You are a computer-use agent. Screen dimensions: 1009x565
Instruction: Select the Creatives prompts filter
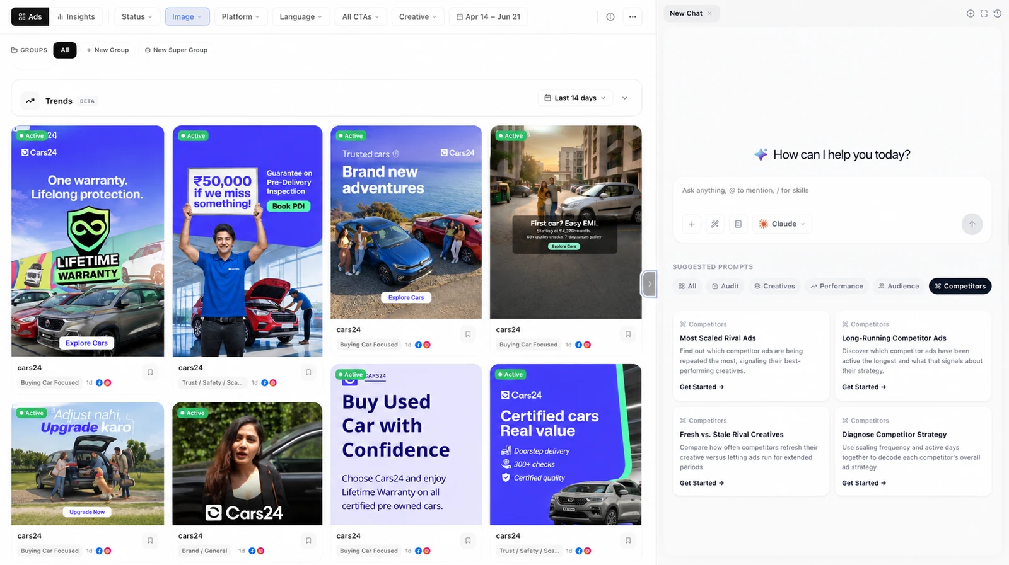pos(774,286)
